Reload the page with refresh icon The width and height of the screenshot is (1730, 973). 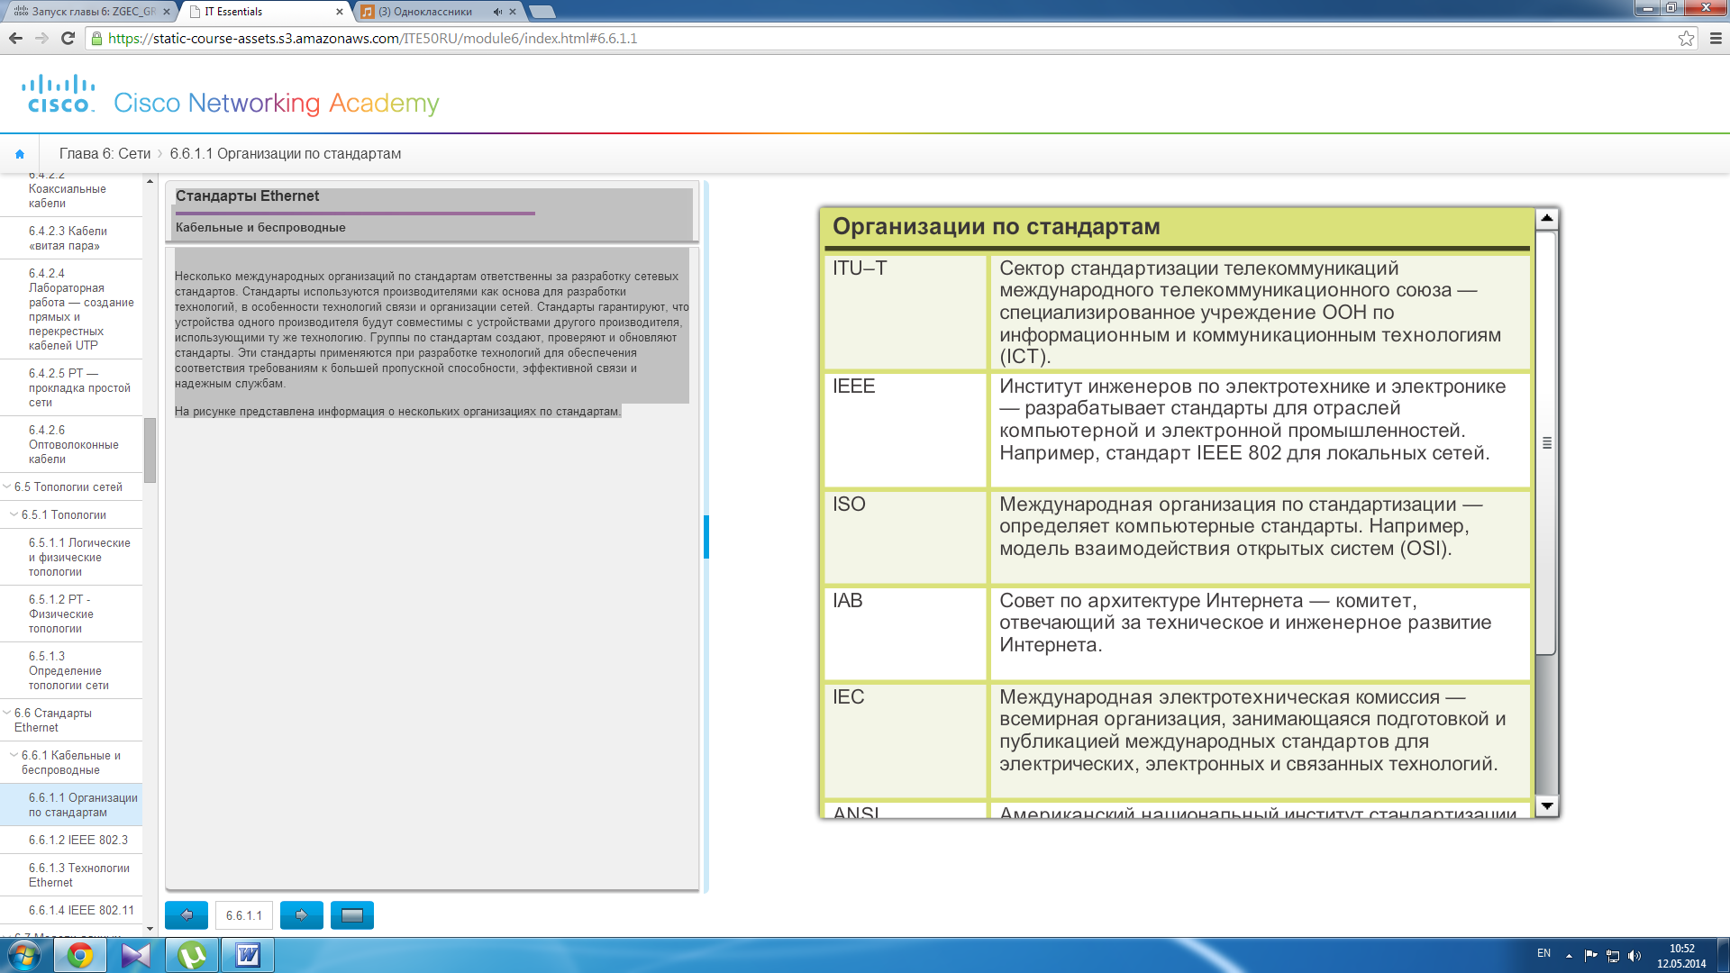point(68,38)
